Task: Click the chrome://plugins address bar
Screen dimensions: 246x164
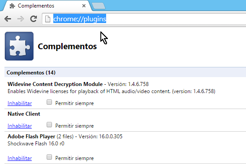Action: tap(144, 19)
